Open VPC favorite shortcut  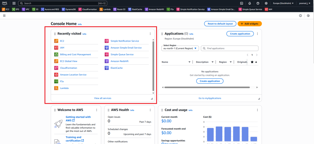pyautogui.click(x=26, y=9)
